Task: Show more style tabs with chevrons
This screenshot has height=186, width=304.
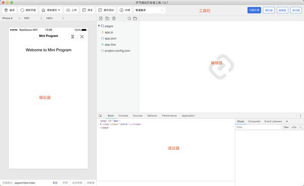Action: [287, 122]
